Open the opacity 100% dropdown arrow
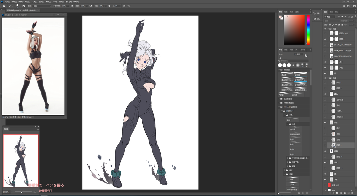Screen dimensions: 357x196 [x=68, y=6]
